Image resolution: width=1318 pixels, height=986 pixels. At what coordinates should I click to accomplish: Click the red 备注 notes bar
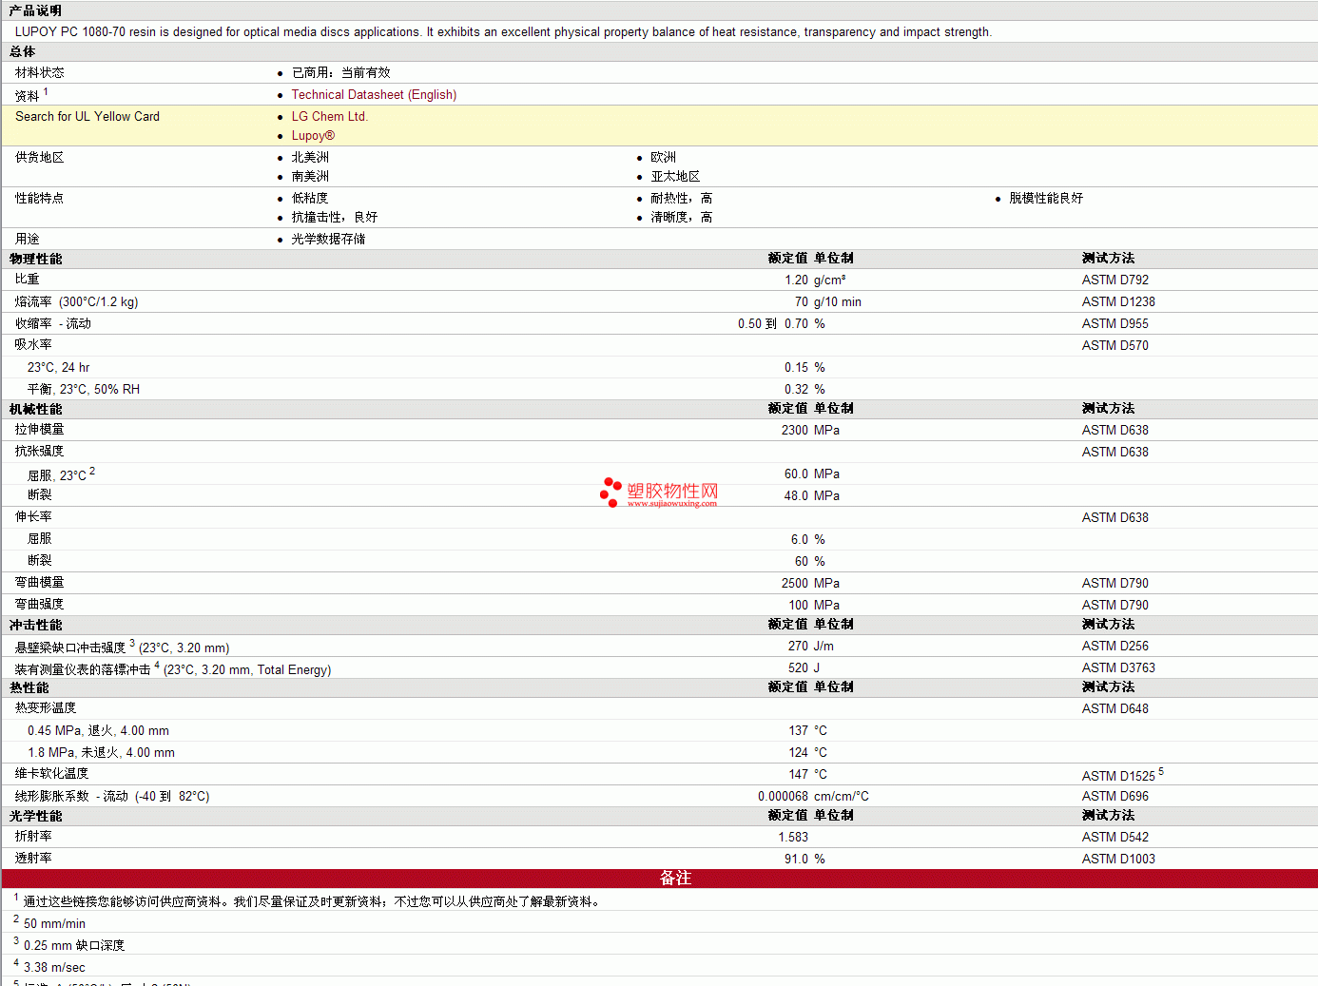point(659,879)
